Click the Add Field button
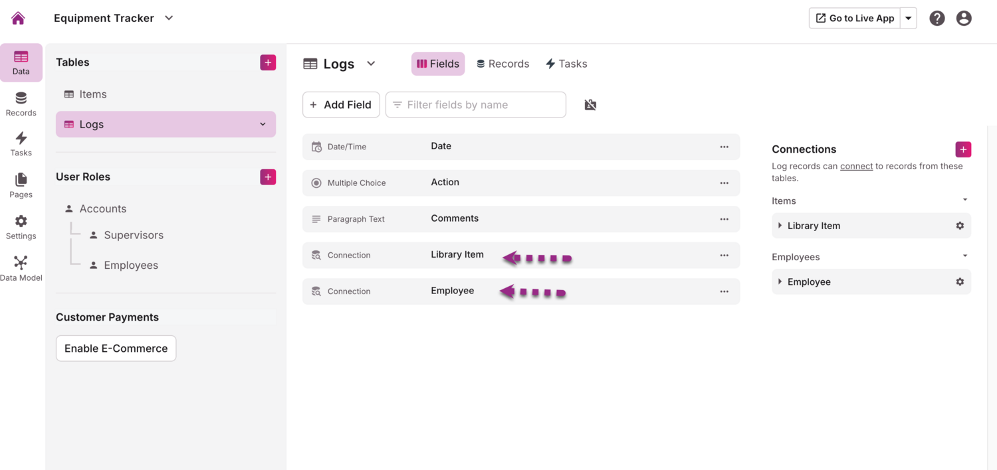Viewport: 997px width, 470px height. [x=341, y=105]
